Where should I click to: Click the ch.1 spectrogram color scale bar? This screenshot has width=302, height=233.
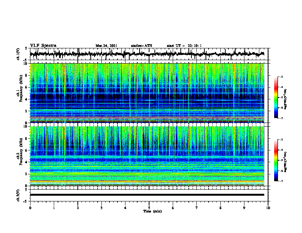pyautogui.click(x=276, y=97)
